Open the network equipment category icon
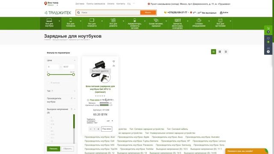 tap(199, 20)
